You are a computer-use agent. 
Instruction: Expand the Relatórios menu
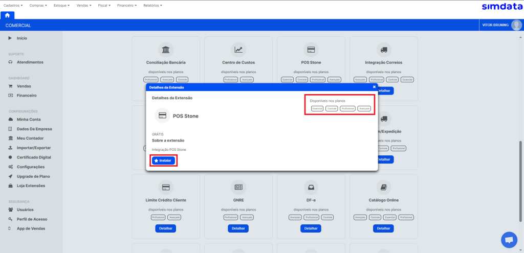152,6
